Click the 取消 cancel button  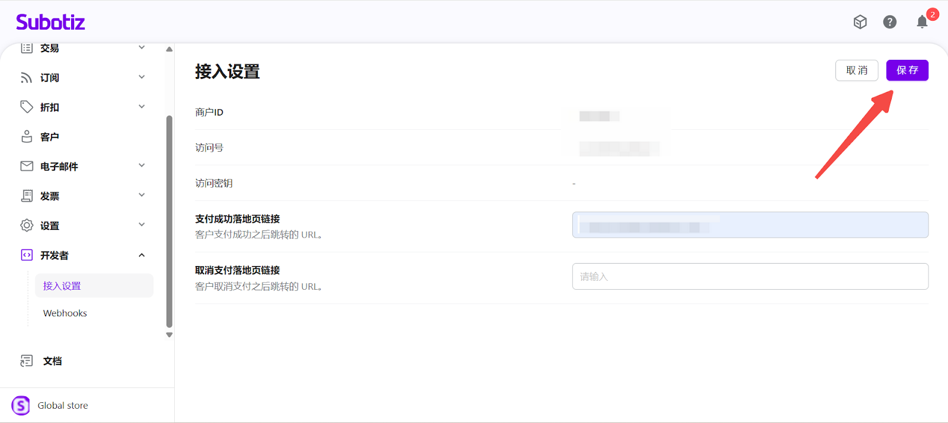(x=856, y=70)
